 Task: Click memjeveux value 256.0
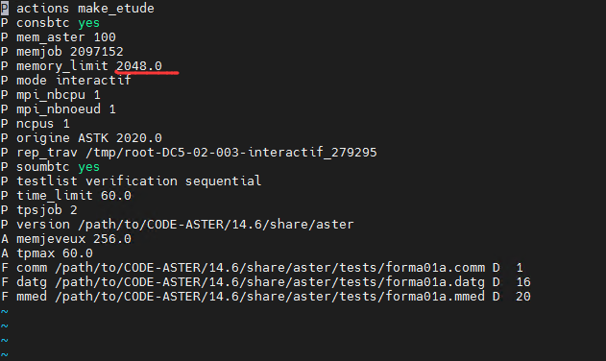(x=112, y=239)
